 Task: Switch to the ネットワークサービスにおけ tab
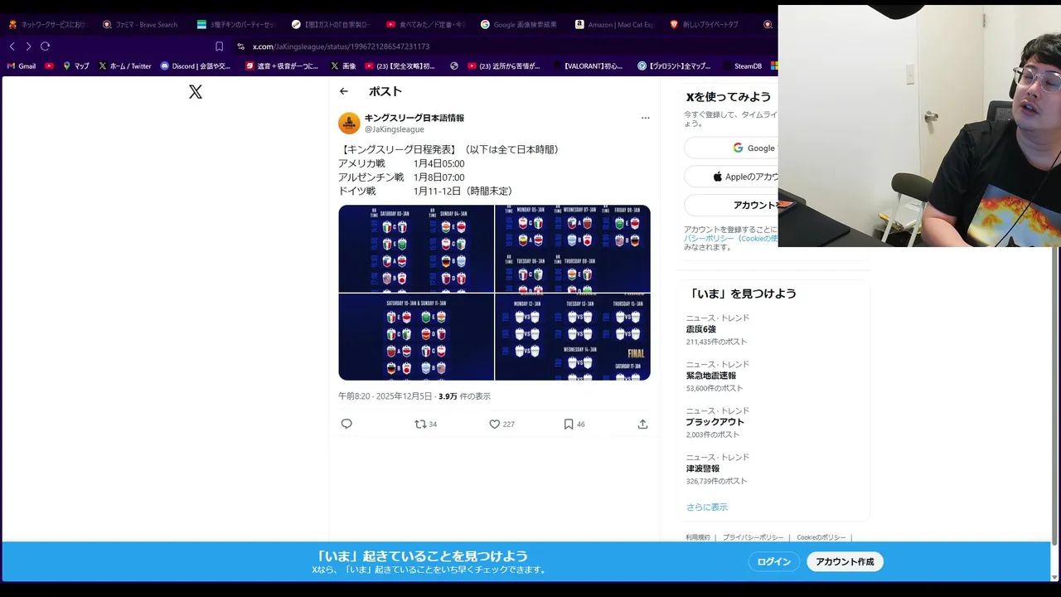[48, 25]
